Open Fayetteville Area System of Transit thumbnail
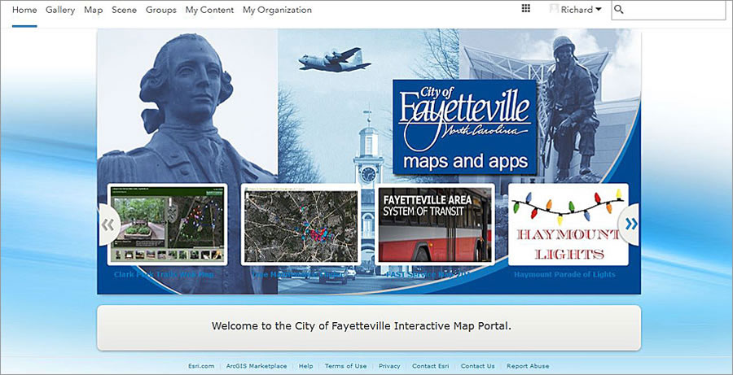 pyautogui.click(x=435, y=225)
